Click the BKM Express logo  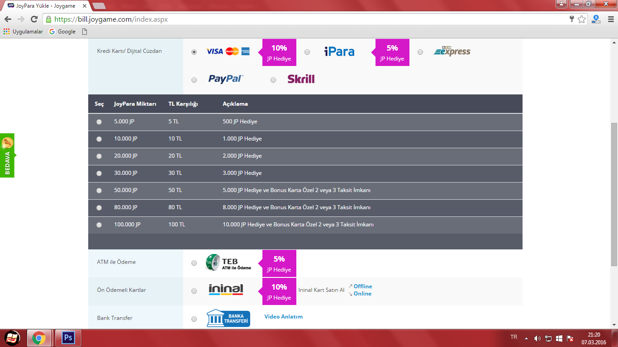452,52
